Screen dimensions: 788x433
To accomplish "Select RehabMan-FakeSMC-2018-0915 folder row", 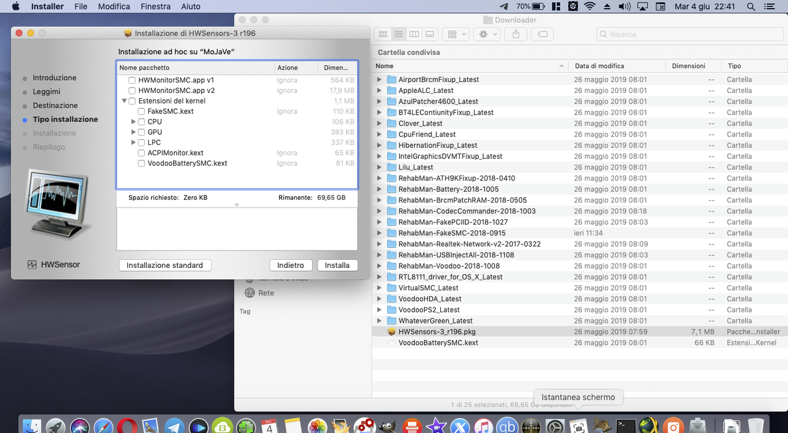I will coord(579,233).
